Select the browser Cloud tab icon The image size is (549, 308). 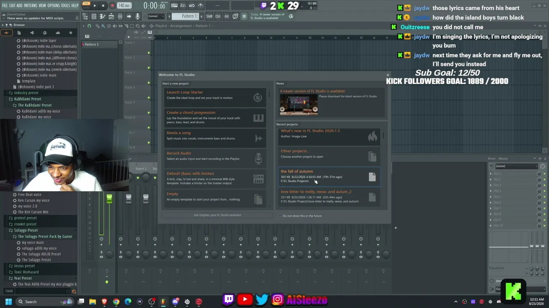point(58,33)
